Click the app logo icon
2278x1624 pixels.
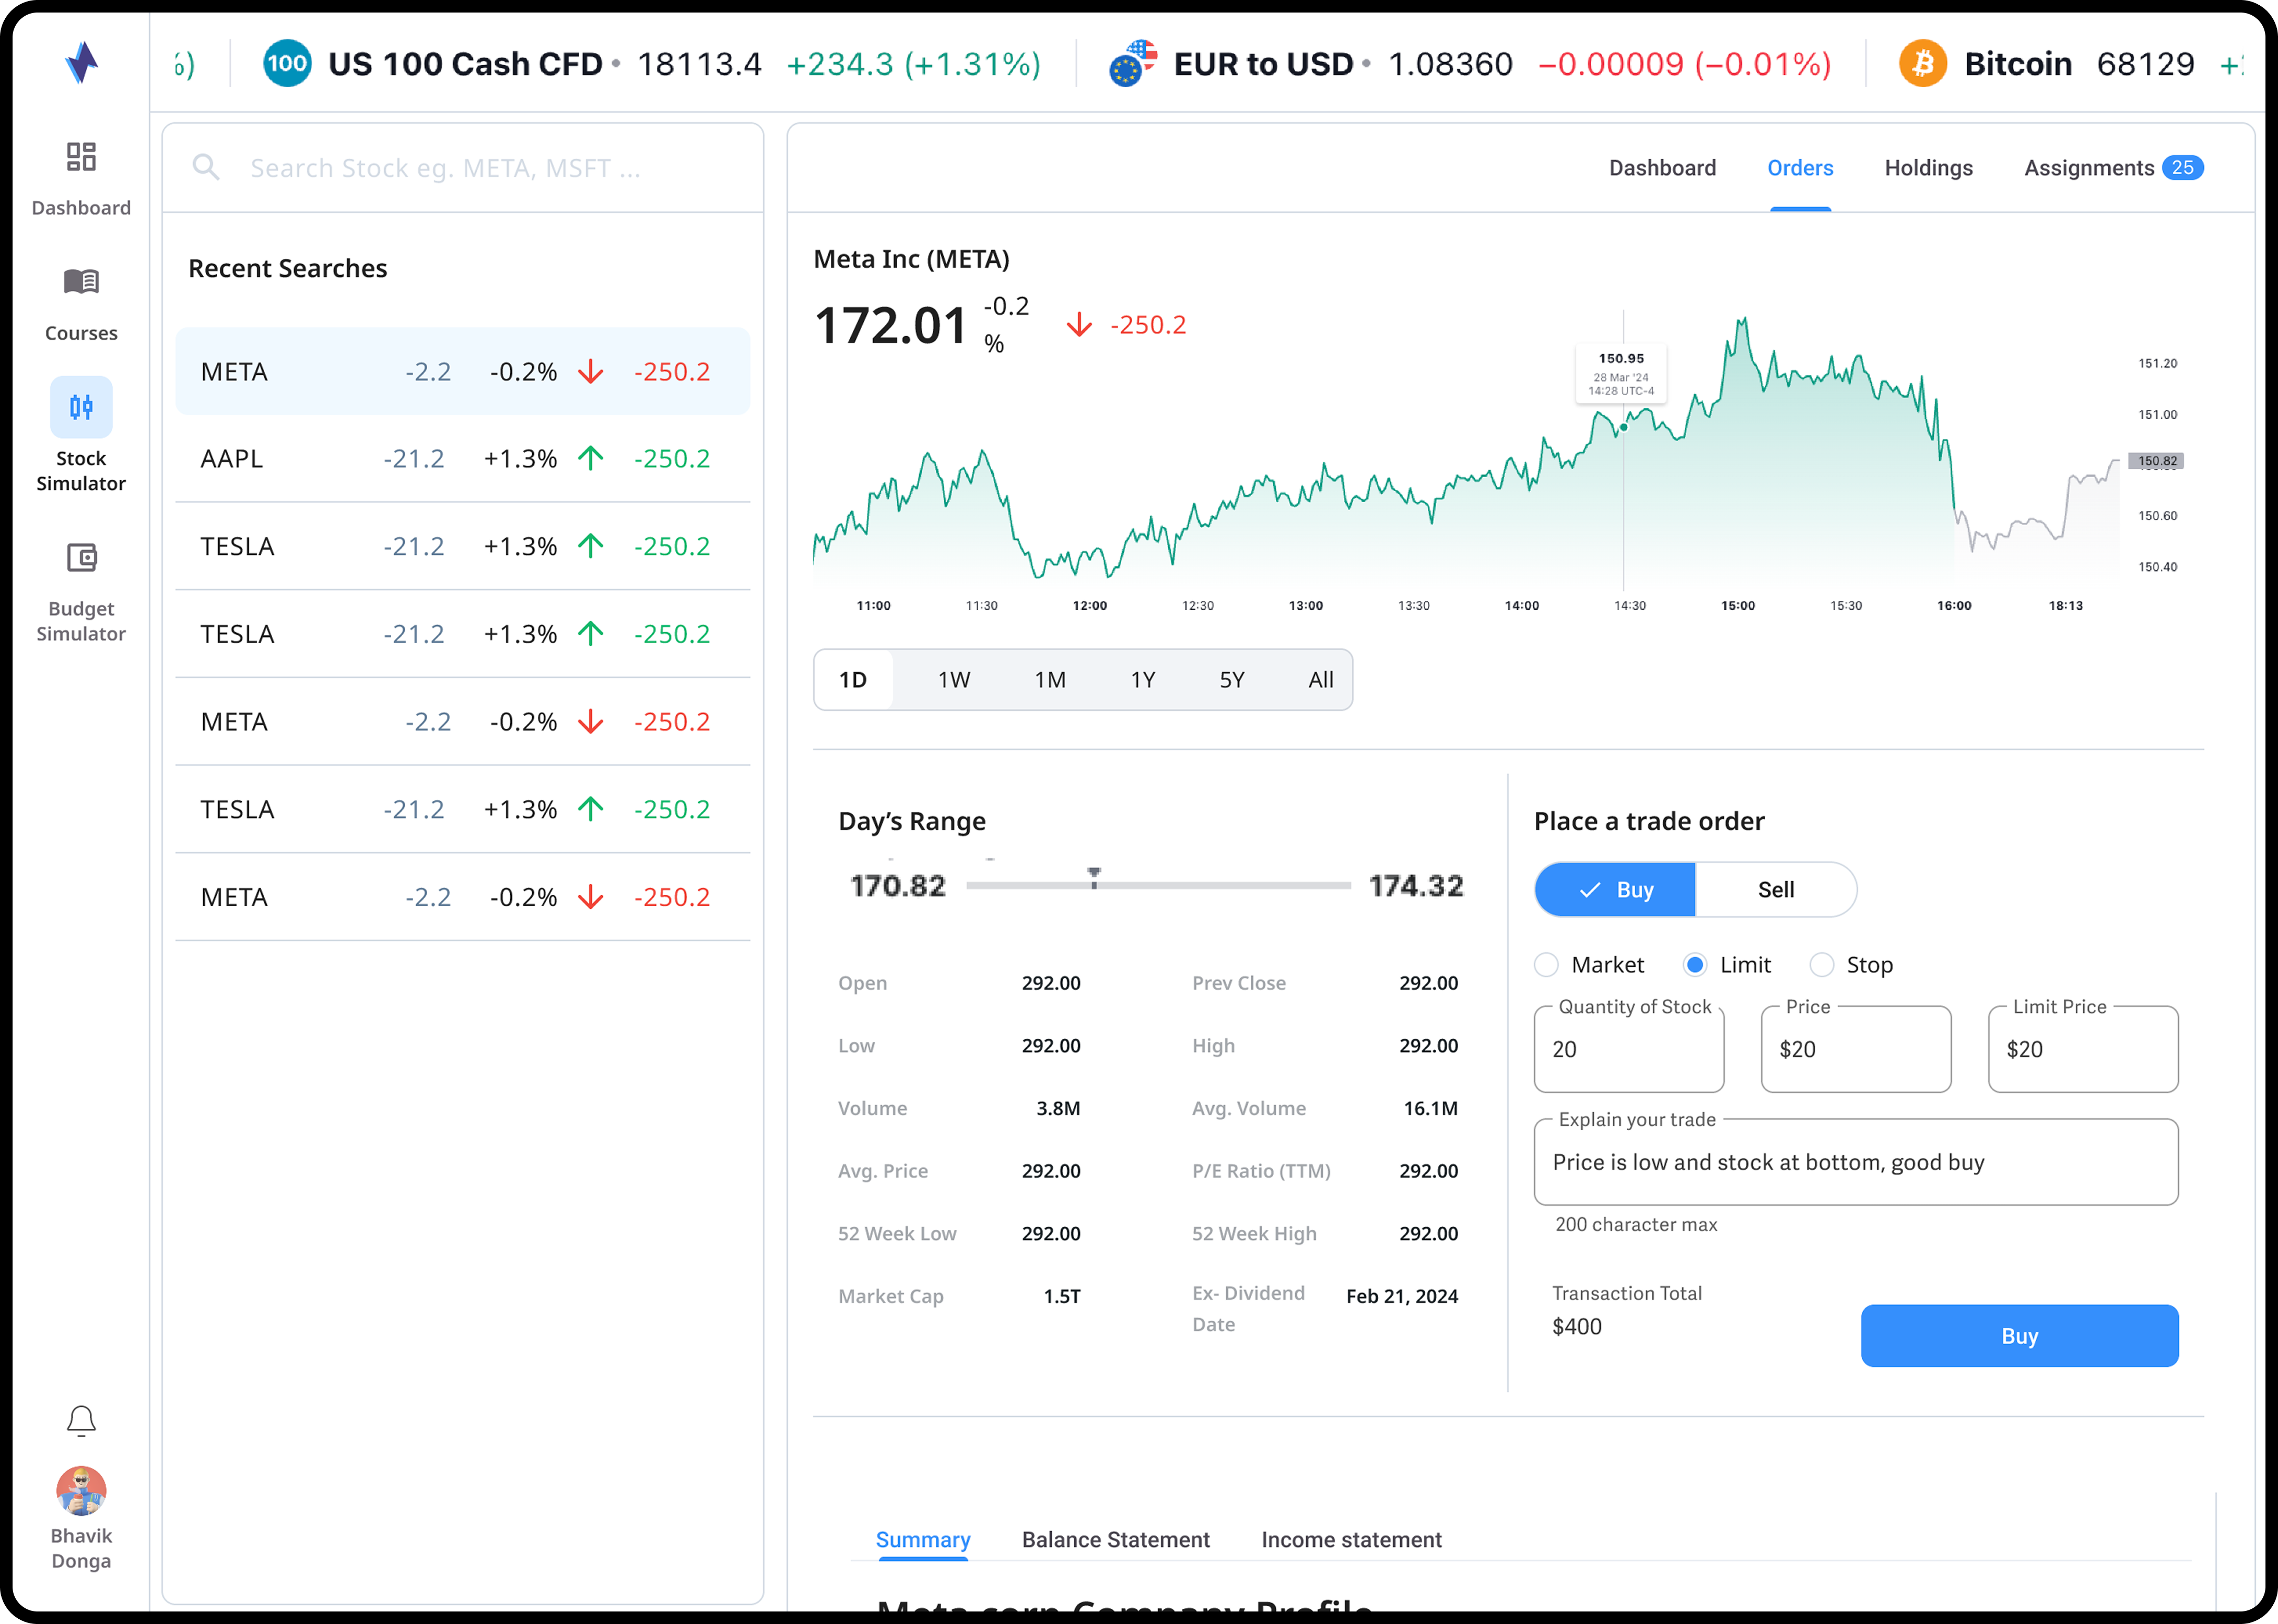(x=81, y=63)
